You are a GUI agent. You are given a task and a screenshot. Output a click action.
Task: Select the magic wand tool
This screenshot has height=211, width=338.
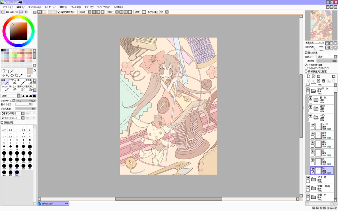pos(12,71)
